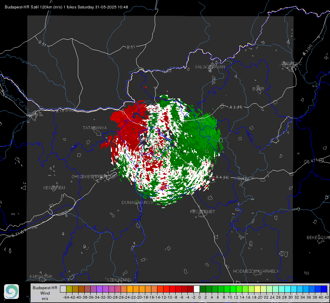This screenshot has height=303, width=330.
Task: Select the yellow swatch between 18 and 20
Action: coord(258,289)
